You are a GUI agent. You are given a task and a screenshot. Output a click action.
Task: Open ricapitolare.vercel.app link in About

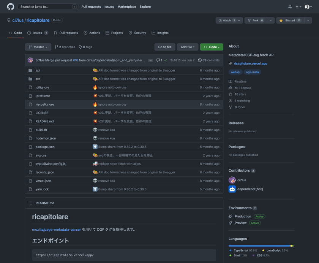250,63
